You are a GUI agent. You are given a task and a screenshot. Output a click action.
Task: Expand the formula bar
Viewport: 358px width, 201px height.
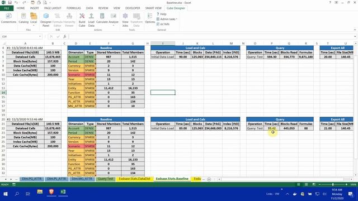pyautogui.click(x=355, y=36)
